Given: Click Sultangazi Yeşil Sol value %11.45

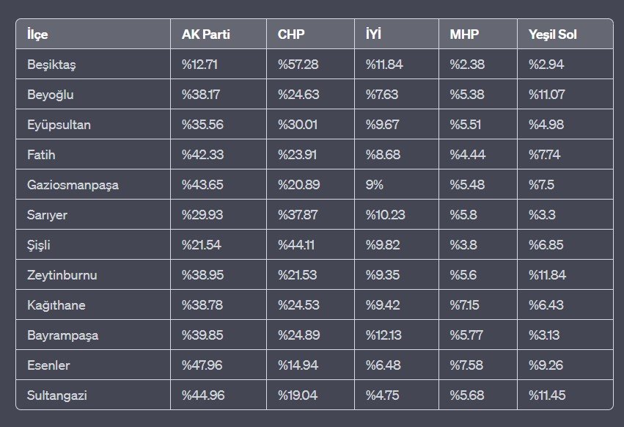Looking at the screenshot, I should tap(547, 395).
